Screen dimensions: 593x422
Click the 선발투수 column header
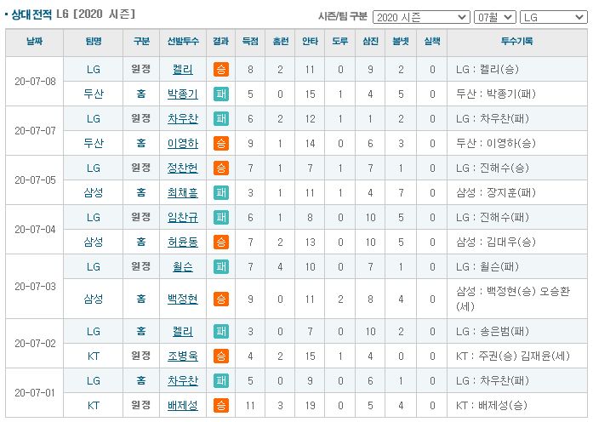pyautogui.click(x=183, y=41)
